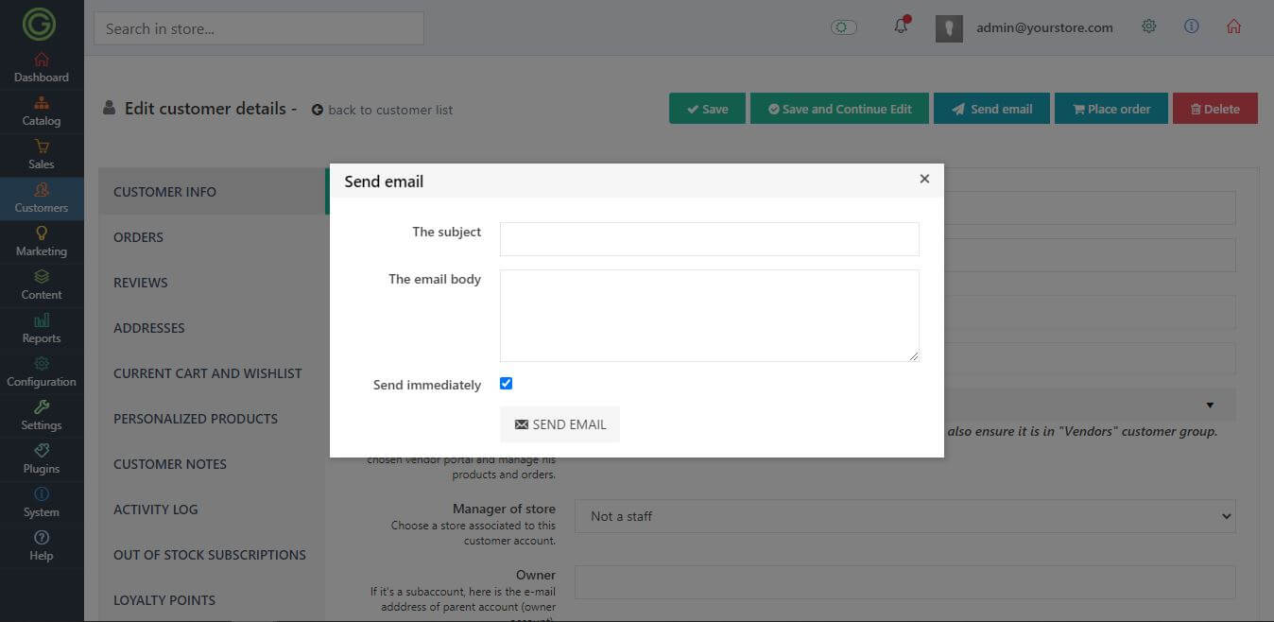Screen dimensions: 1274x622
Task: Open the Settings wrench section
Action: 42,416
